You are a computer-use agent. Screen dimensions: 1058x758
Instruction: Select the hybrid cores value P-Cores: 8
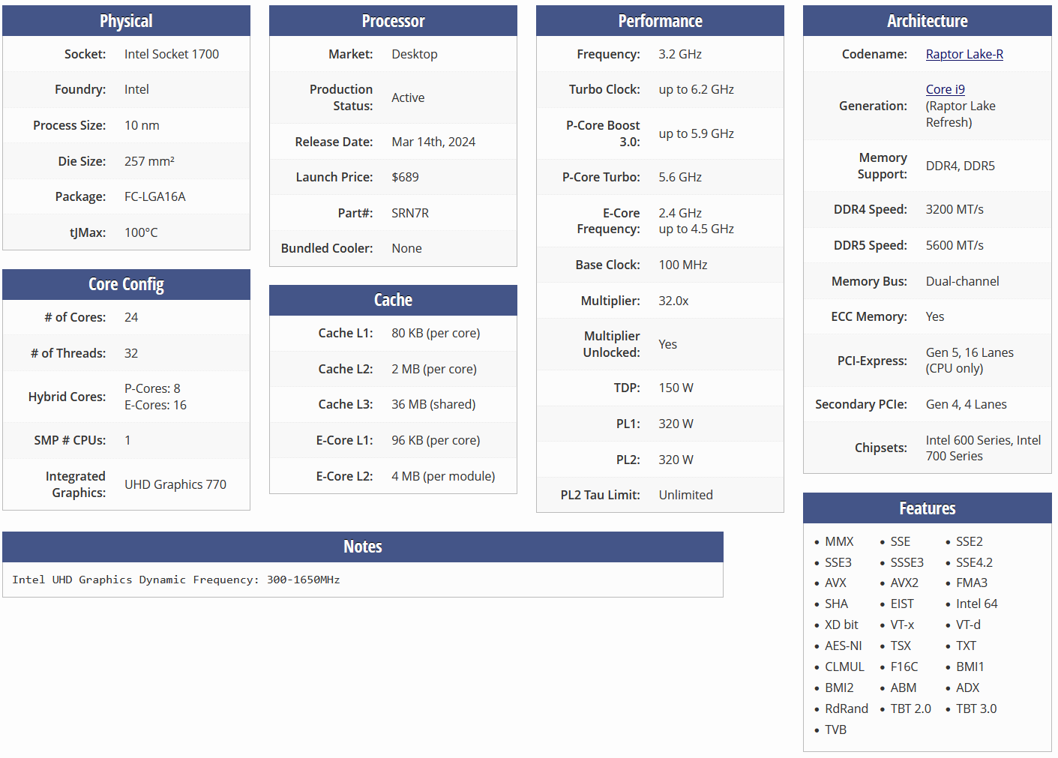152,388
